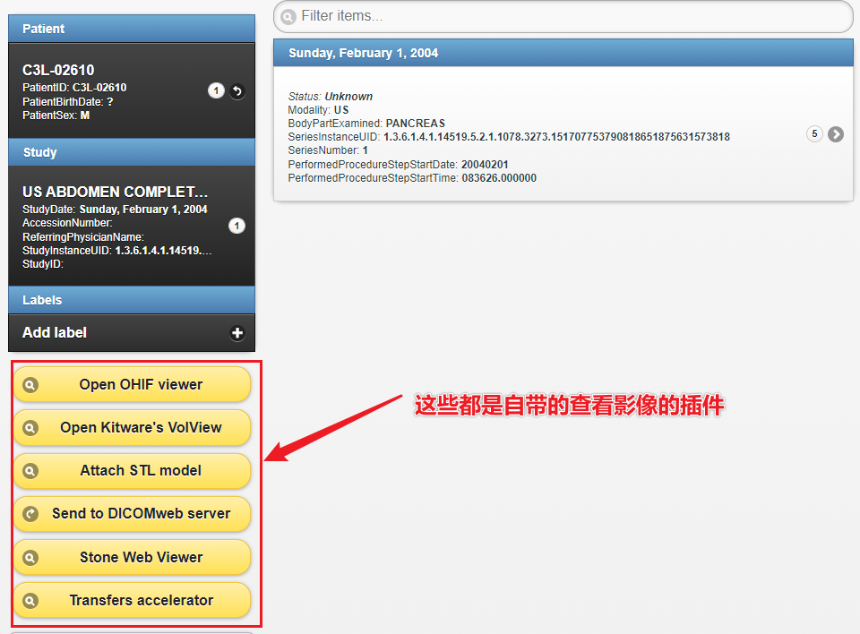Click the instance count badge showing 5
860x634 pixels.
[x=814, y=133]
